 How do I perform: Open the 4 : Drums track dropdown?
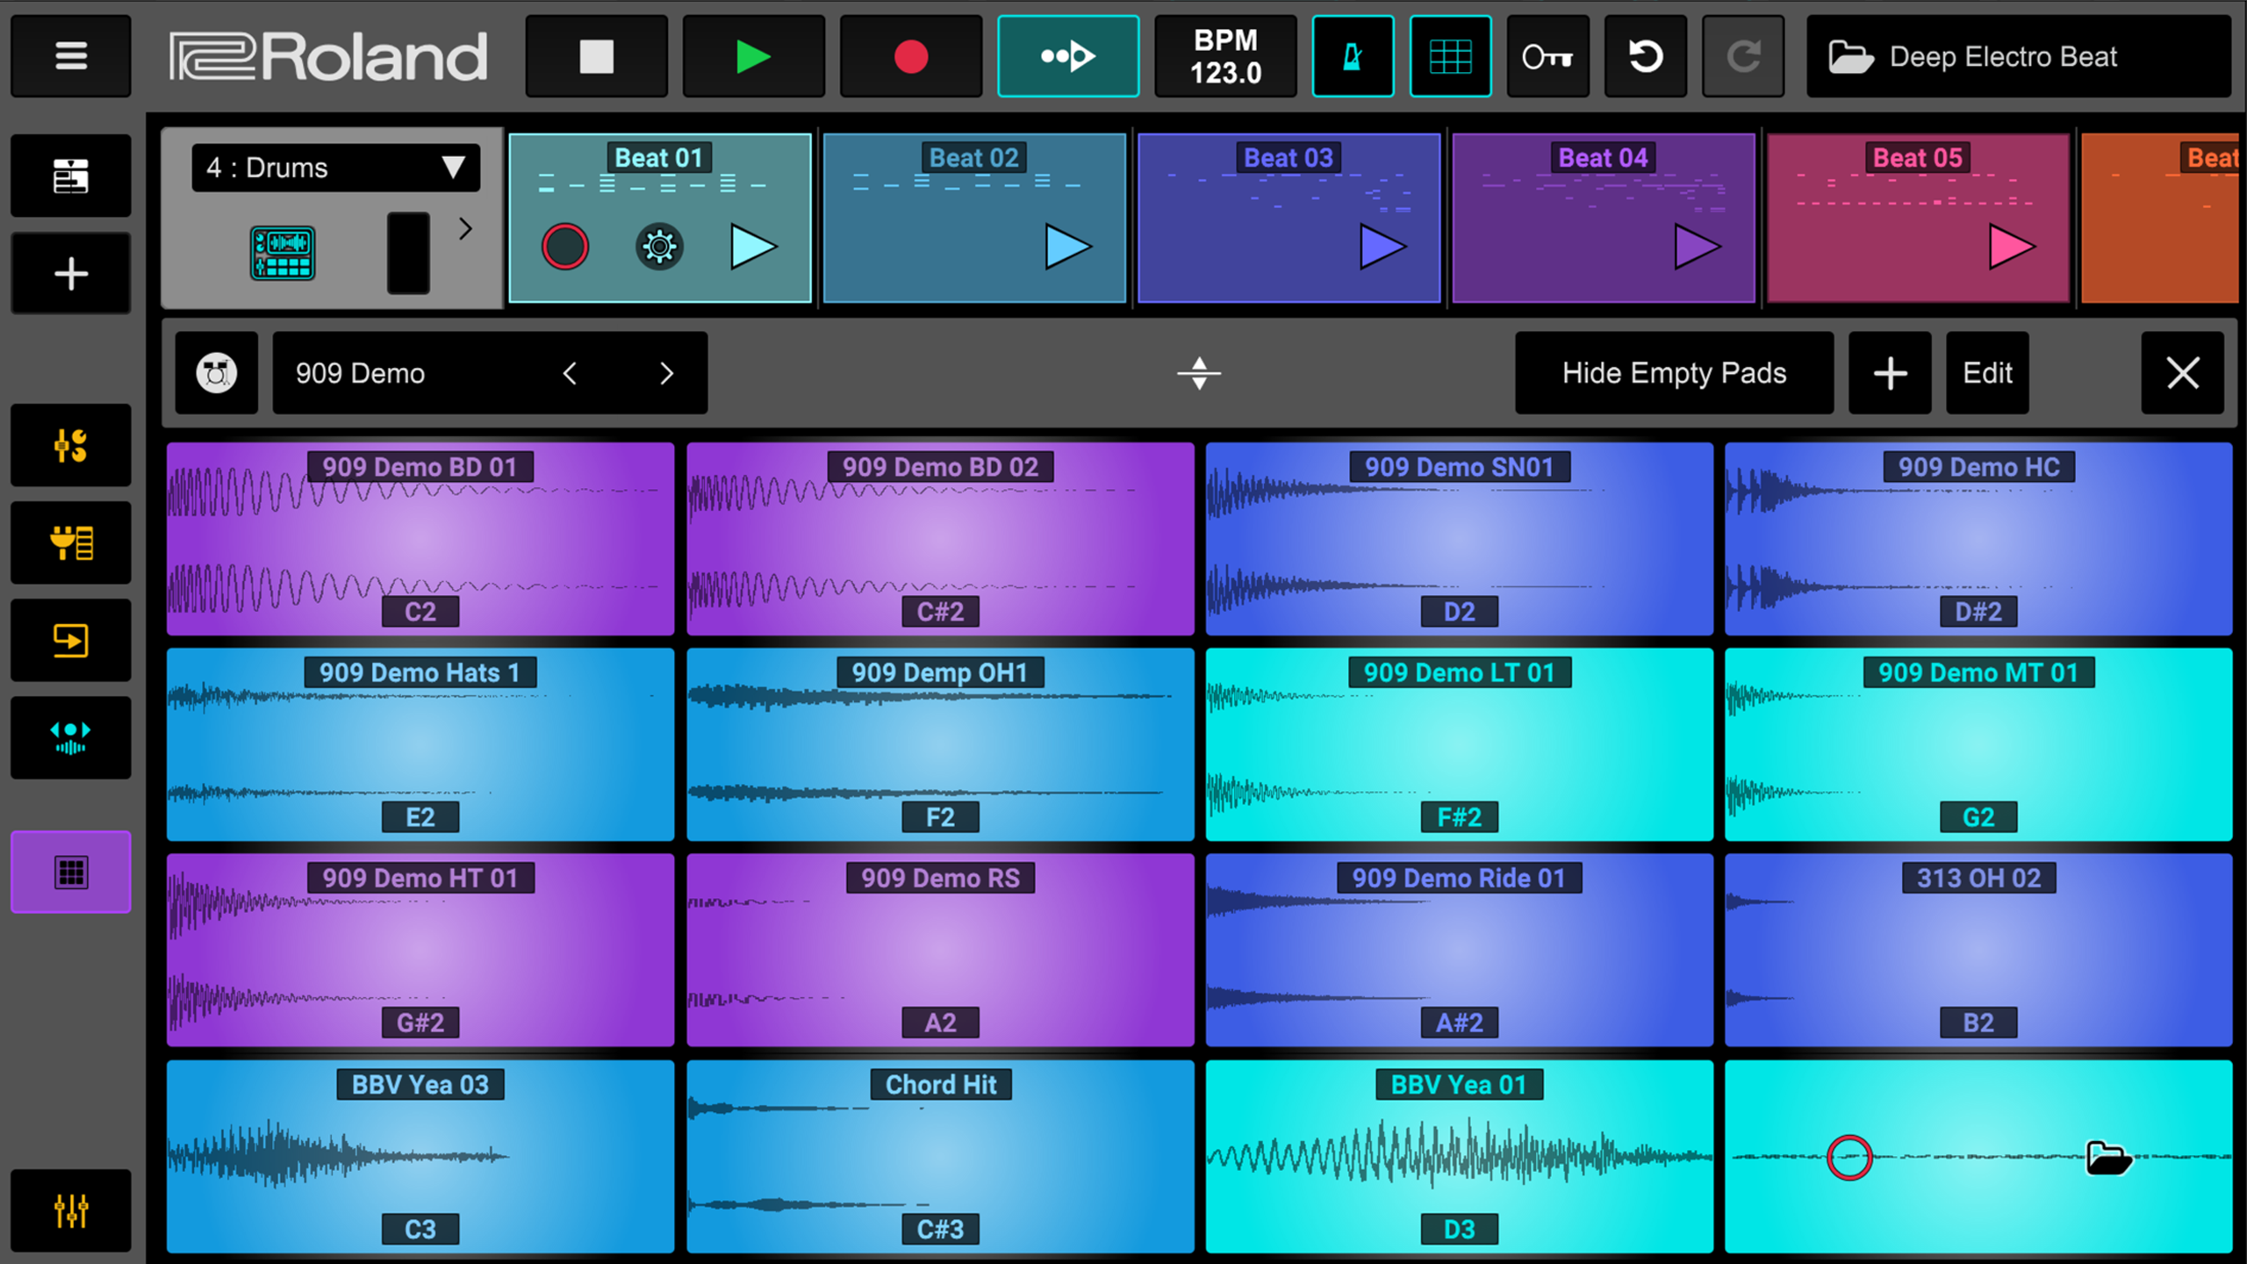[335, 168]
